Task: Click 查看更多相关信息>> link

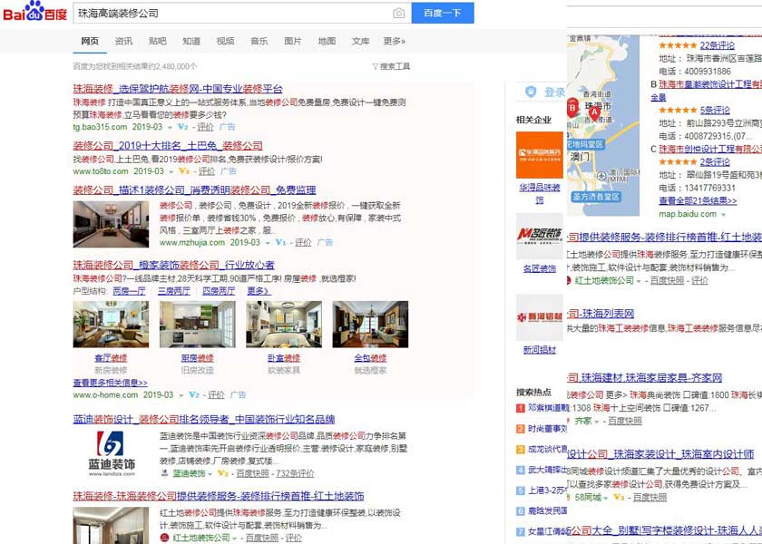Action: tap(111, 383)
